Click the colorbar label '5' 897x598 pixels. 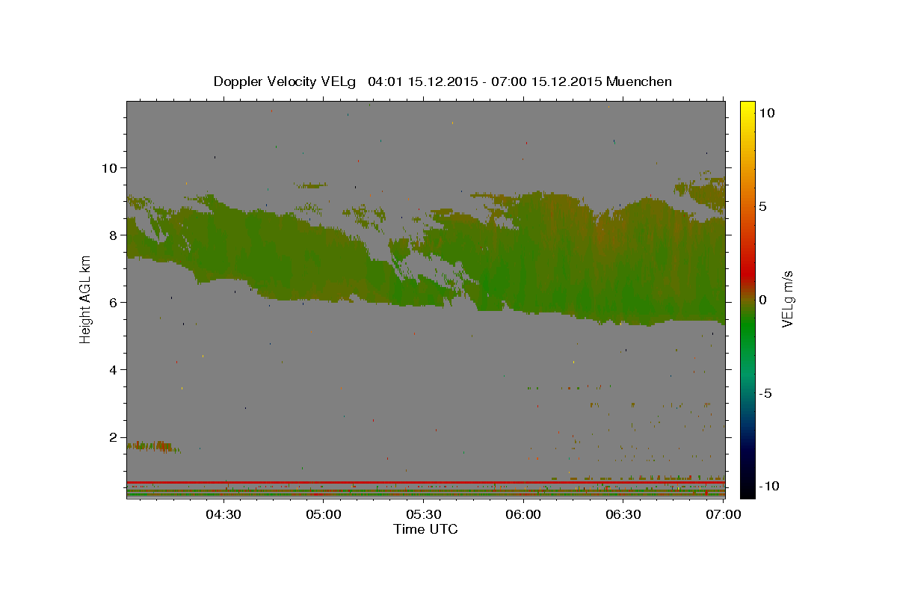(x=762, y=206)
